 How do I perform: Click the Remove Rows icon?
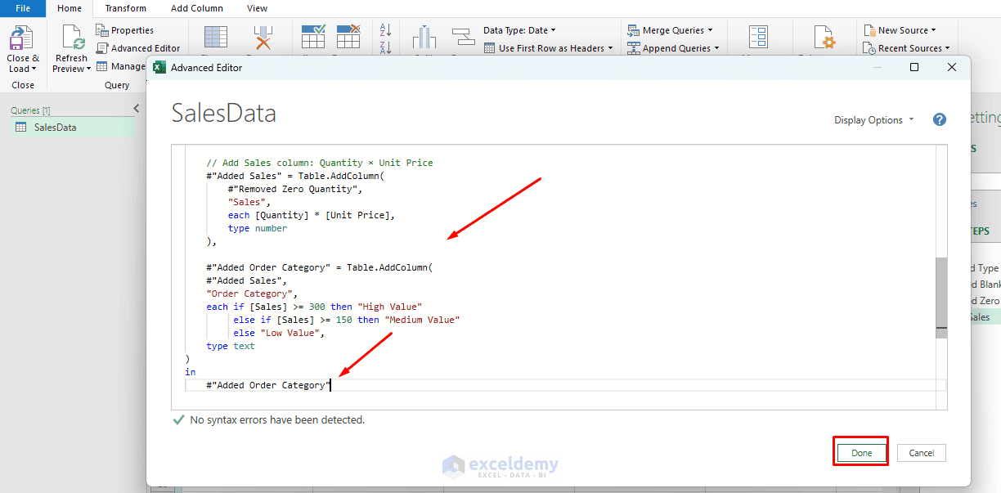tap(348, 37)
